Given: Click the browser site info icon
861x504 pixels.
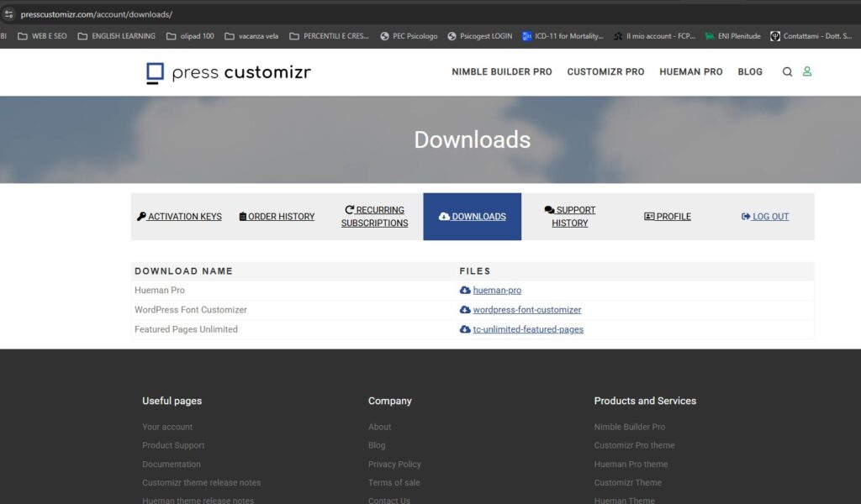Looking at the screenshot, I should click(x=8, y=14).
